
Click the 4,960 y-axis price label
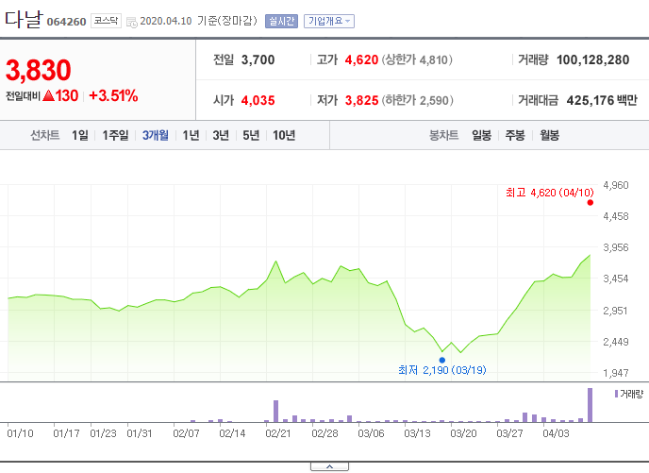pos(616,185)
